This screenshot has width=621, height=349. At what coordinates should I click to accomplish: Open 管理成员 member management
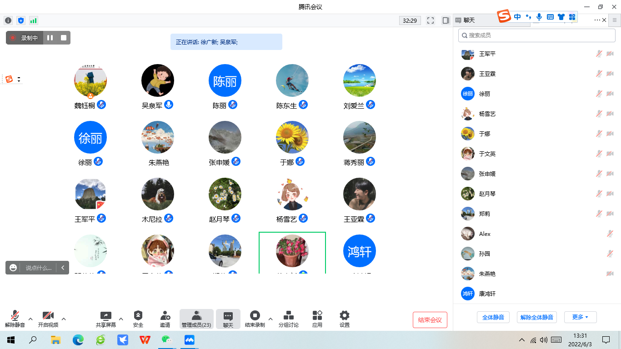(x=196, y=318)
